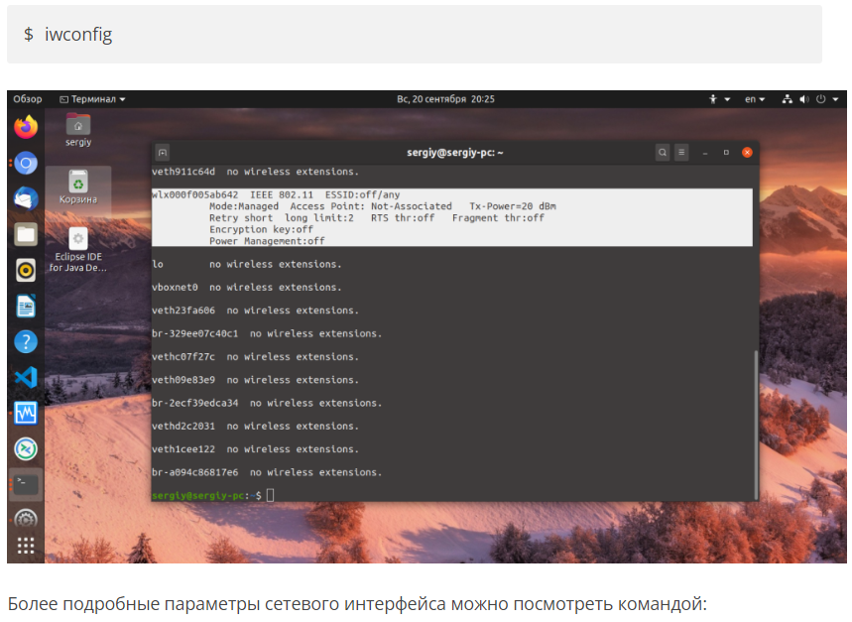Click the terminal search icon
This screenshot has width=852, height=622.
point(662,153)
